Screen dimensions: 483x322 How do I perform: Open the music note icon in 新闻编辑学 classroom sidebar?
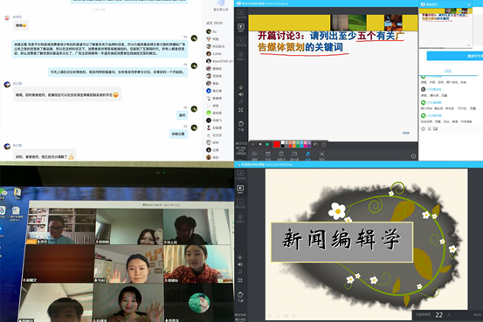pyautogui.click(x=240, y=271)
